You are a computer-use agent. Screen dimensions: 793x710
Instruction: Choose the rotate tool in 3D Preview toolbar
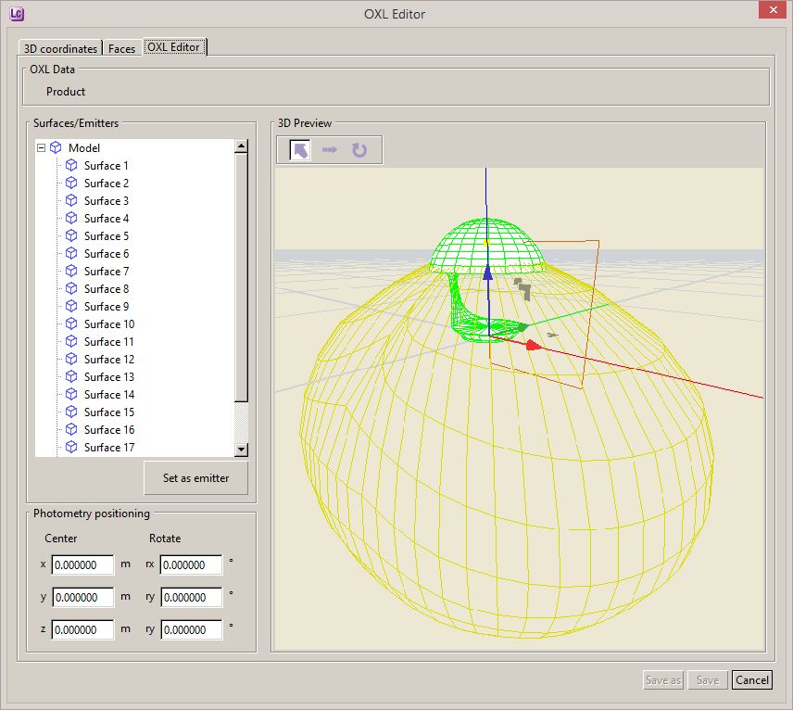pyautogui.click(x=359, y=150)
